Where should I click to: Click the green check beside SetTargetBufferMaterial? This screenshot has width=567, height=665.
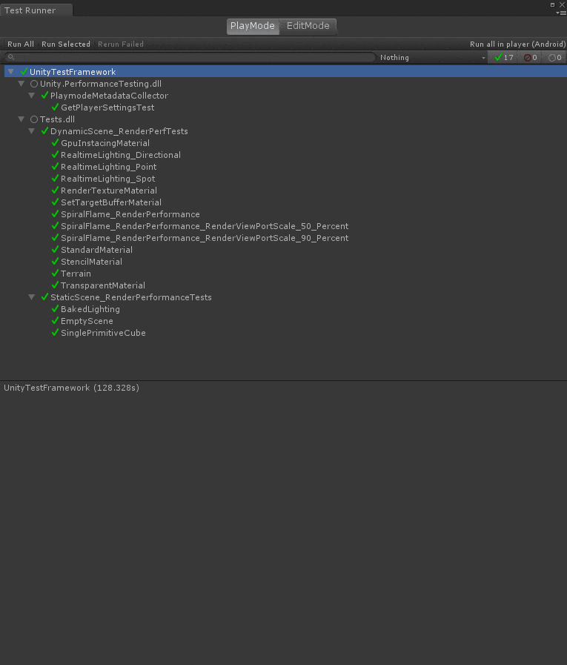(x=55, y=202)
